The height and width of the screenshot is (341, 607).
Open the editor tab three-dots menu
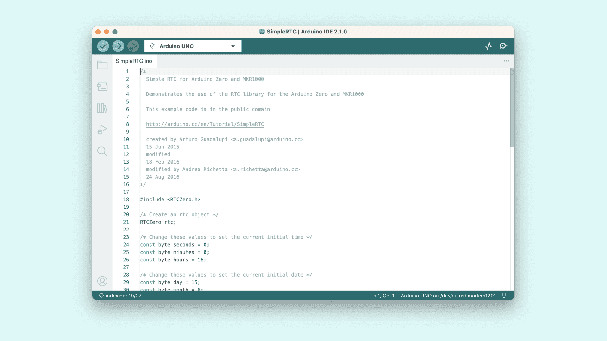pos(506,61)
